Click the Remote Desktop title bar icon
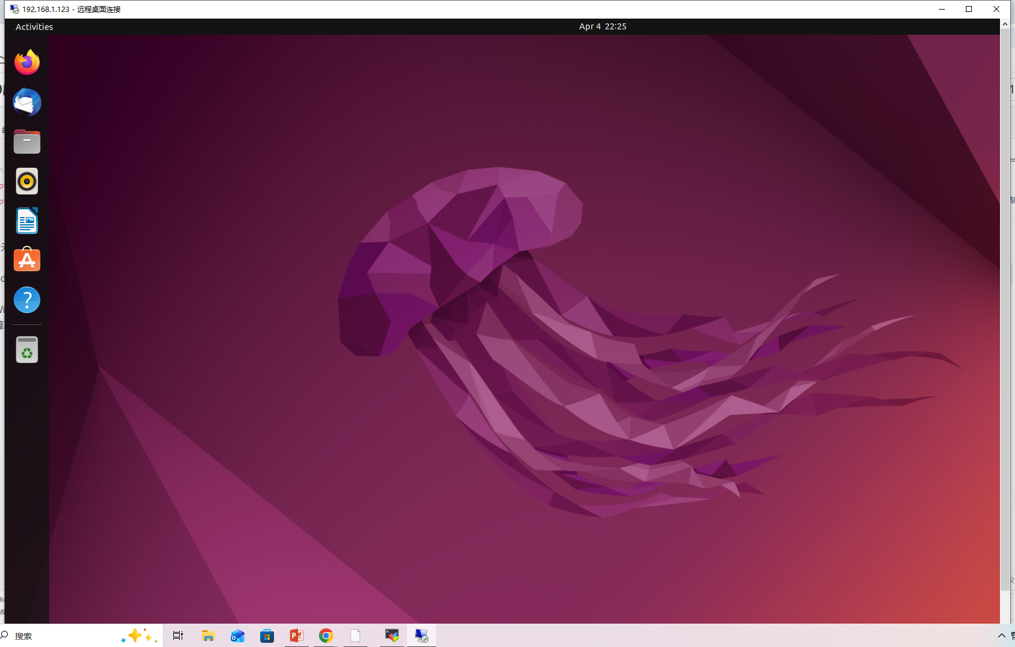The image size is (1015, 647). pos(14,9)
